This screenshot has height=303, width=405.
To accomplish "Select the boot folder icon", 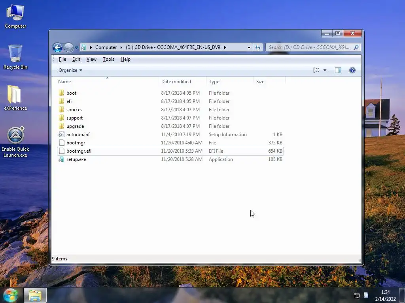I will (x=61, y=93).
